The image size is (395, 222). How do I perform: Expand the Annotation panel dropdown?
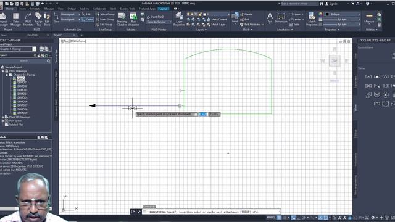(285, 30)
